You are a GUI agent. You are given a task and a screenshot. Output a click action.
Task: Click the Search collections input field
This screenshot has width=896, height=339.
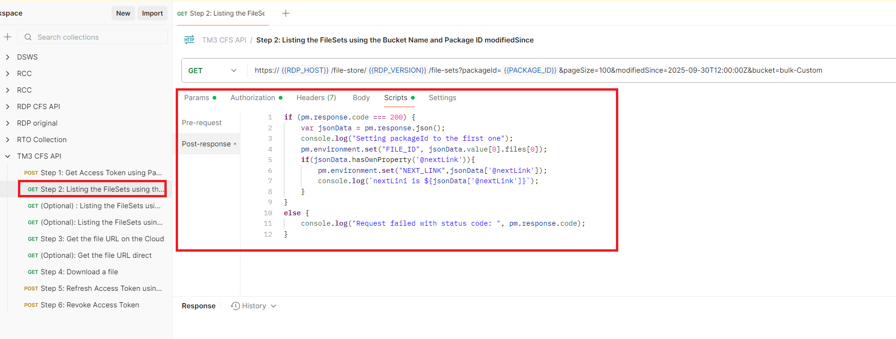[x=99, y=37]
